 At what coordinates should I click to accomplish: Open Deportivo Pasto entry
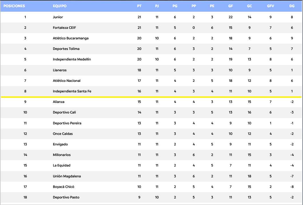pos(66,197)
